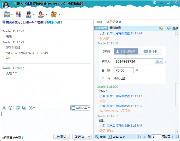The image size is (180, 141).
Task: Open the payee contact picker dropdown
Action: (x=159, y=61)
